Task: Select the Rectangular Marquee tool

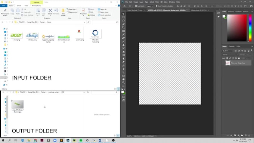Action: point(123,17)
